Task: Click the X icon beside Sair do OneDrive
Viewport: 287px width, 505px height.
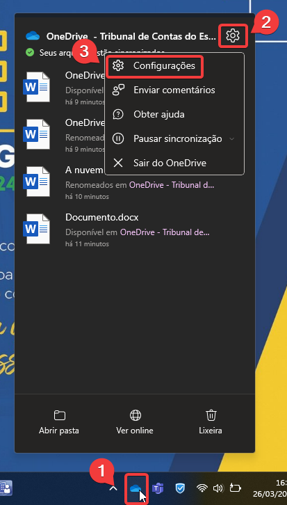Action: [x=118, y=163]
